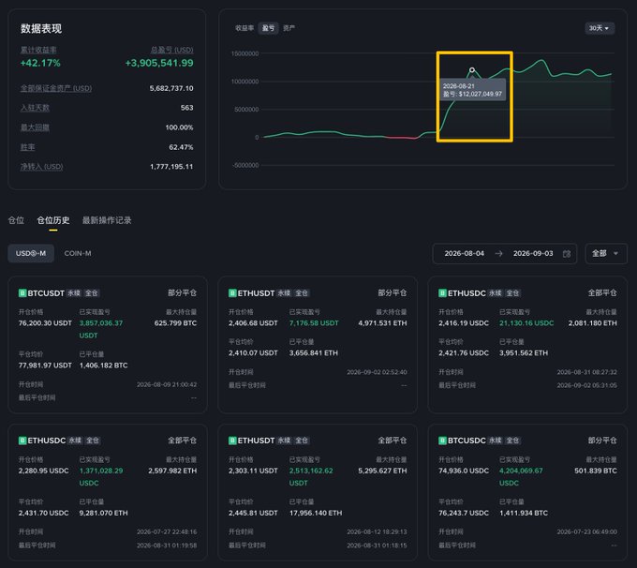Click the 部分平仓 status on the BTCUSDT card
This screenshot has height=568, width=637.
[x=182, y=293]
